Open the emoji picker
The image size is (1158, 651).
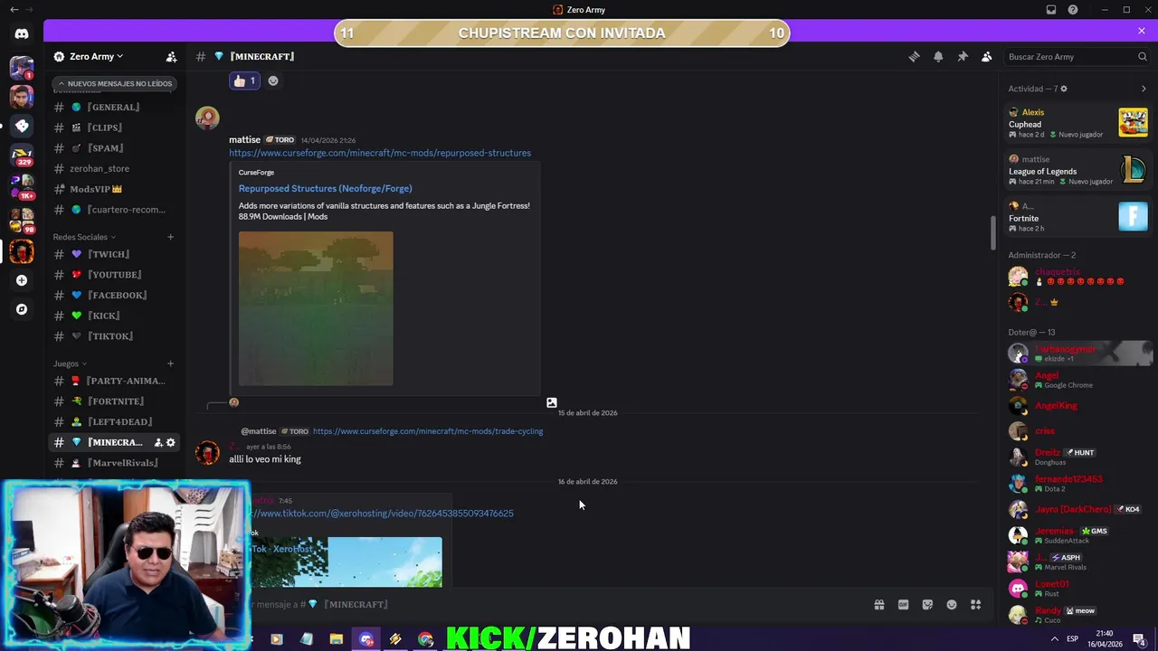952,605
